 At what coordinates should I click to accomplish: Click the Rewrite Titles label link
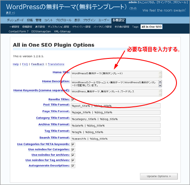pyautogui.click(x=59, y=99)
